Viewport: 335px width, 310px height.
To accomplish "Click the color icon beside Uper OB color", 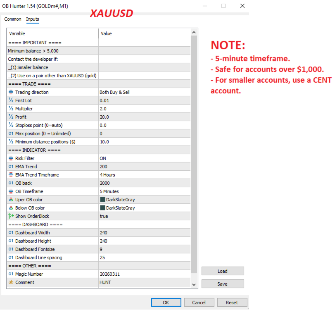I will tap(11, 200).
